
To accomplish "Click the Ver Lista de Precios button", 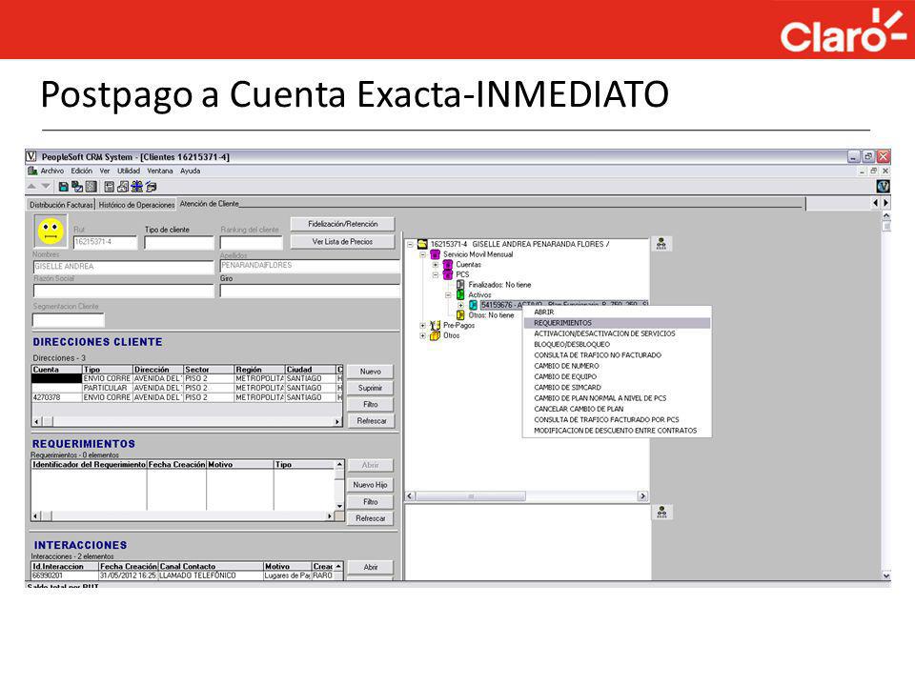I will (342, 241).
